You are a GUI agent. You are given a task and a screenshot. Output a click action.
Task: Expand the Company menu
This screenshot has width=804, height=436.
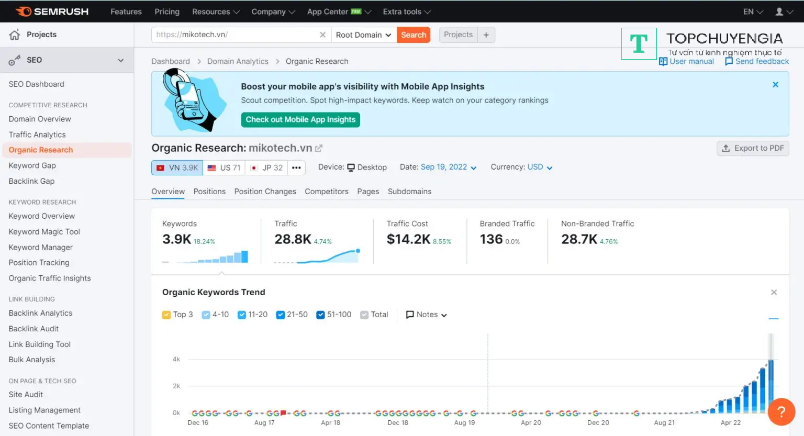(x=273, y=12)
